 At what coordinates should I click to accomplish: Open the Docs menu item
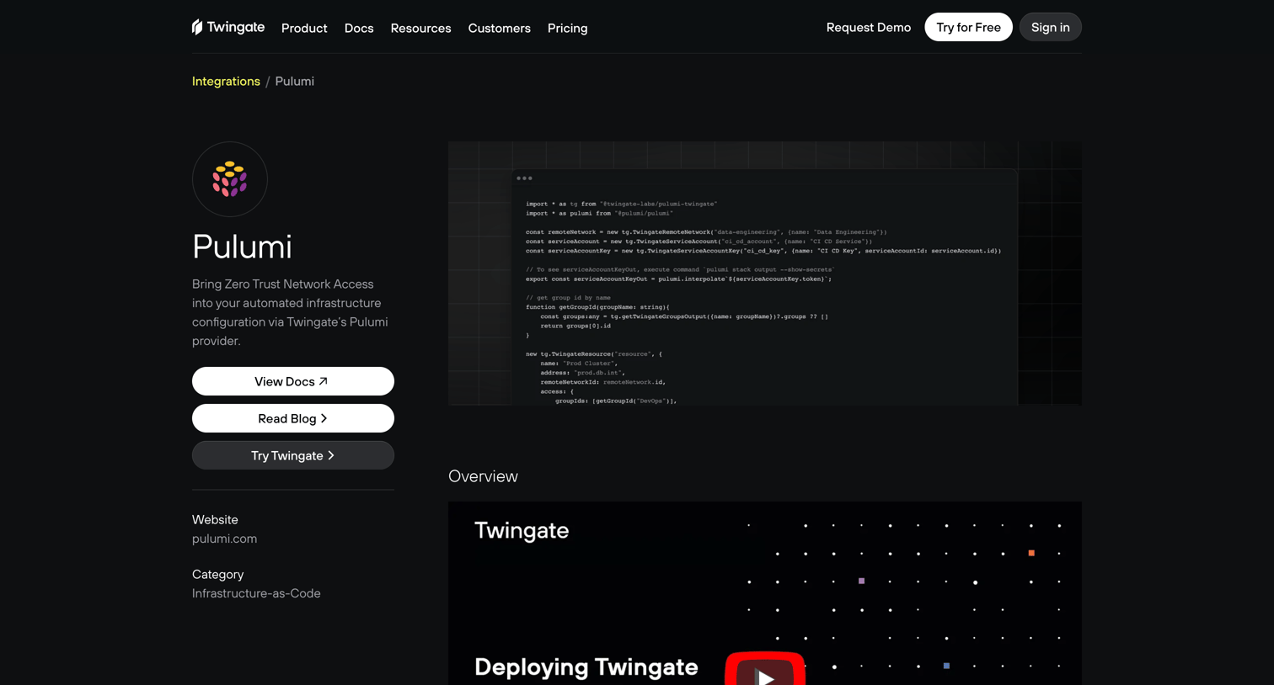coord(359,28)
